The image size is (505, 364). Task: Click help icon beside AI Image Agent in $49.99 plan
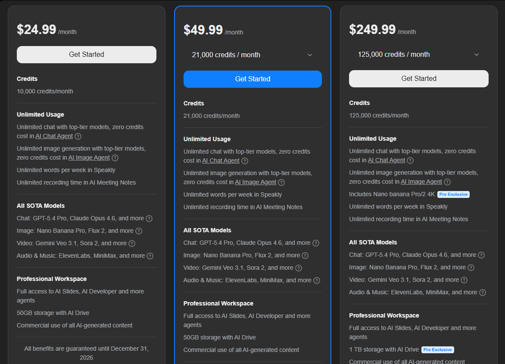281,182
